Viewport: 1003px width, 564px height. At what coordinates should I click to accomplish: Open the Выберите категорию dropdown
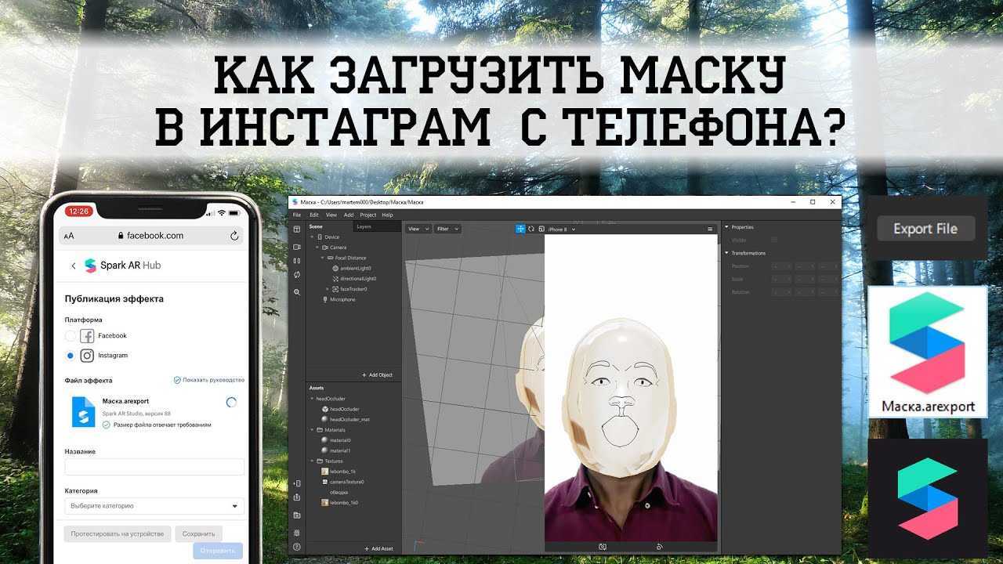154,506
